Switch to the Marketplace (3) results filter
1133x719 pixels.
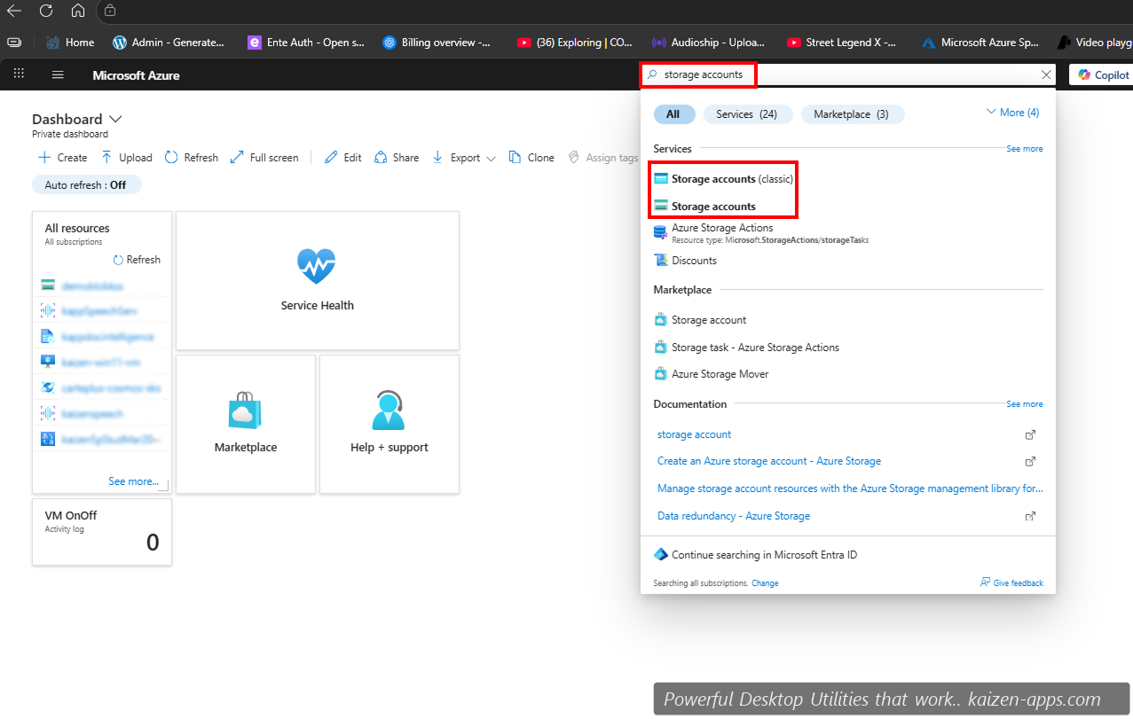click(x=852, y=113)
